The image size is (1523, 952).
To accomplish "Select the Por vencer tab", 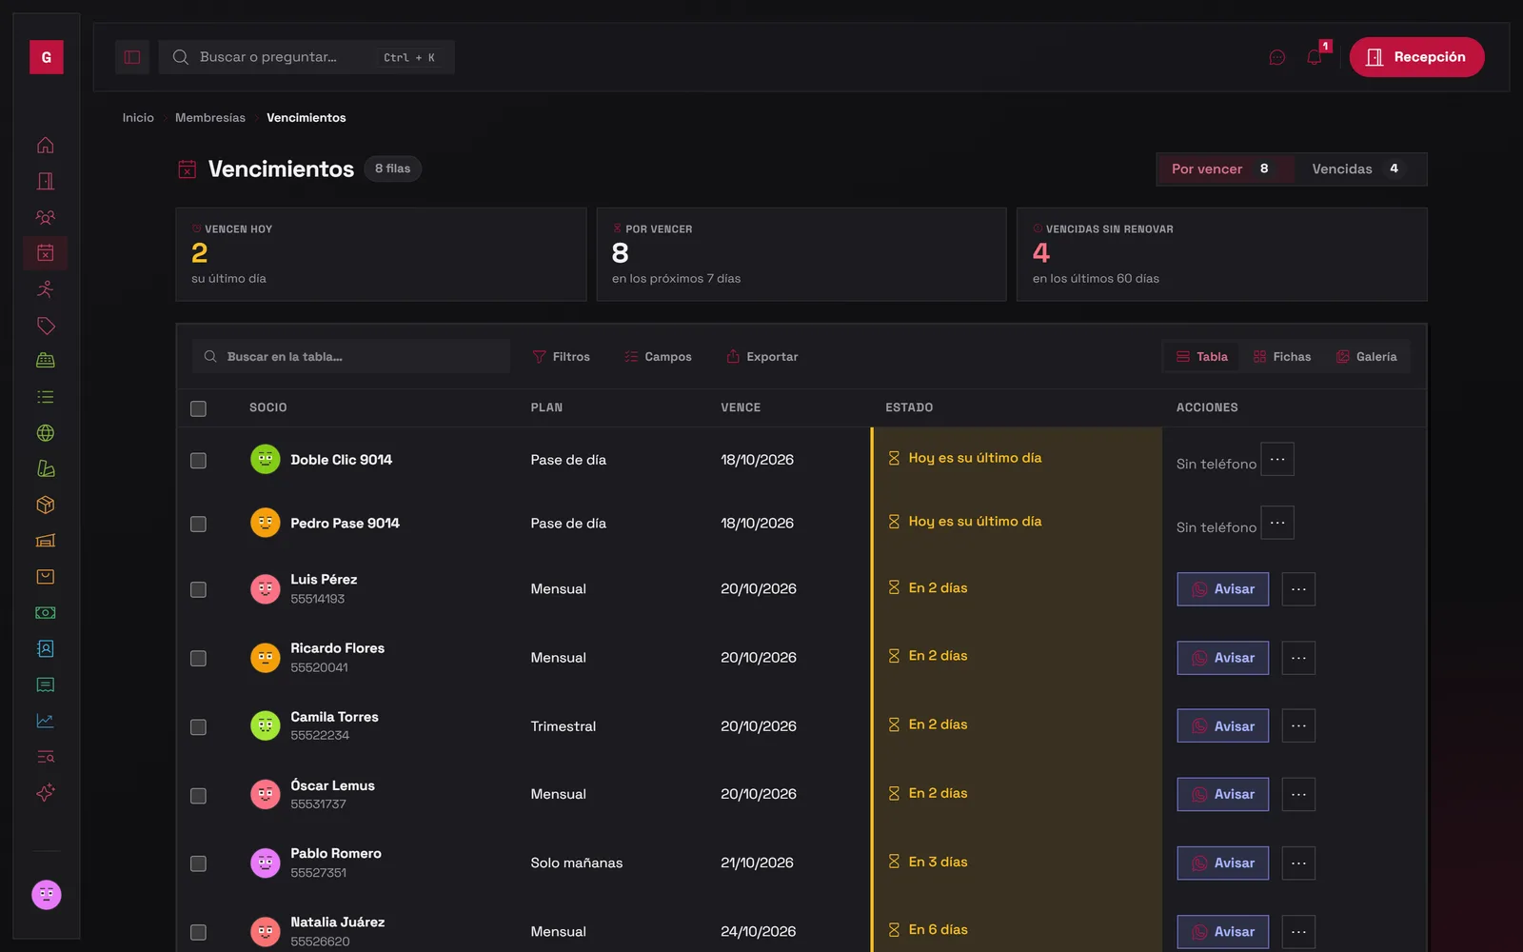I will click(1225, 169).
